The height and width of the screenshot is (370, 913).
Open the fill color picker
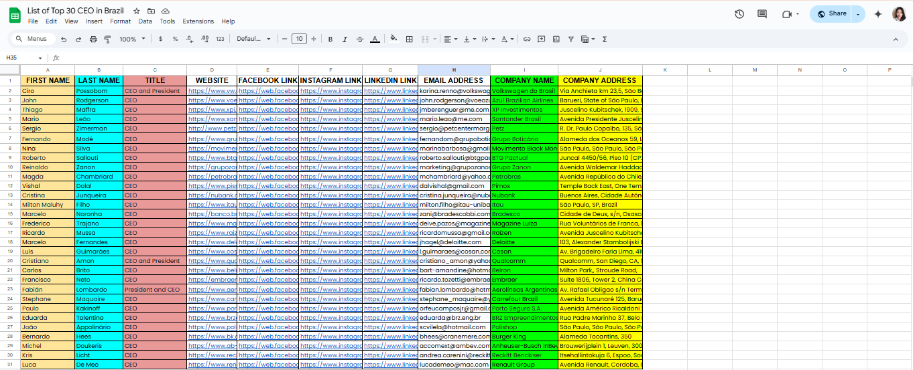pos(393,39)
